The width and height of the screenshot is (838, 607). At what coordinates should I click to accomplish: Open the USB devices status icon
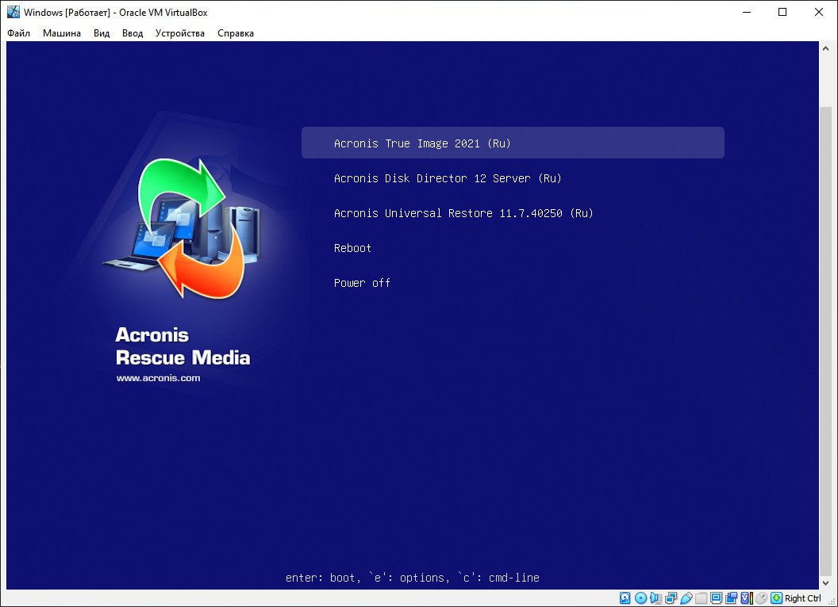(x=686, y=598)
